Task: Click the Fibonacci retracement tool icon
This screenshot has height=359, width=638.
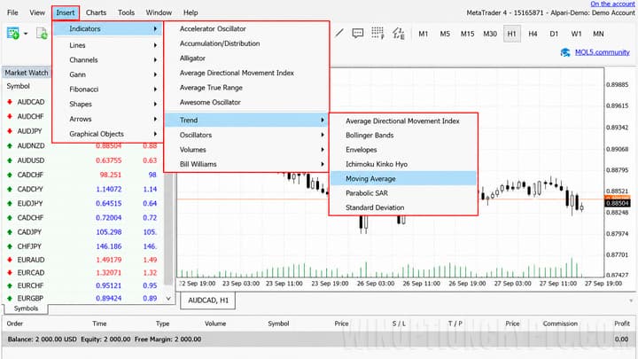Action: click(x=399, y=34)
